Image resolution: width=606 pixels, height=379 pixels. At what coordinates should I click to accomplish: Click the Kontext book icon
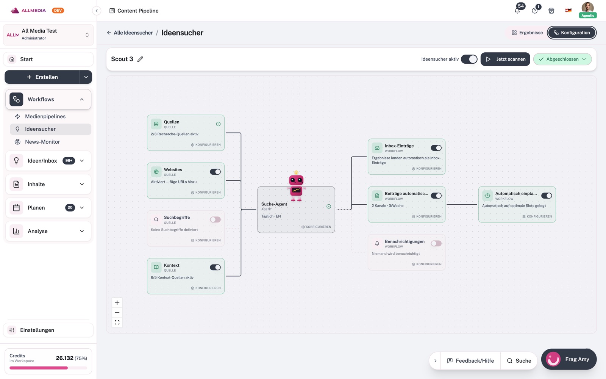point(156,267)
